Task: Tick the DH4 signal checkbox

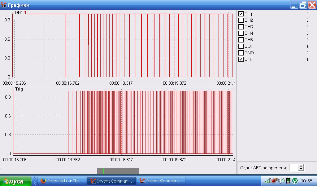Action: click(x=241, y=33)
